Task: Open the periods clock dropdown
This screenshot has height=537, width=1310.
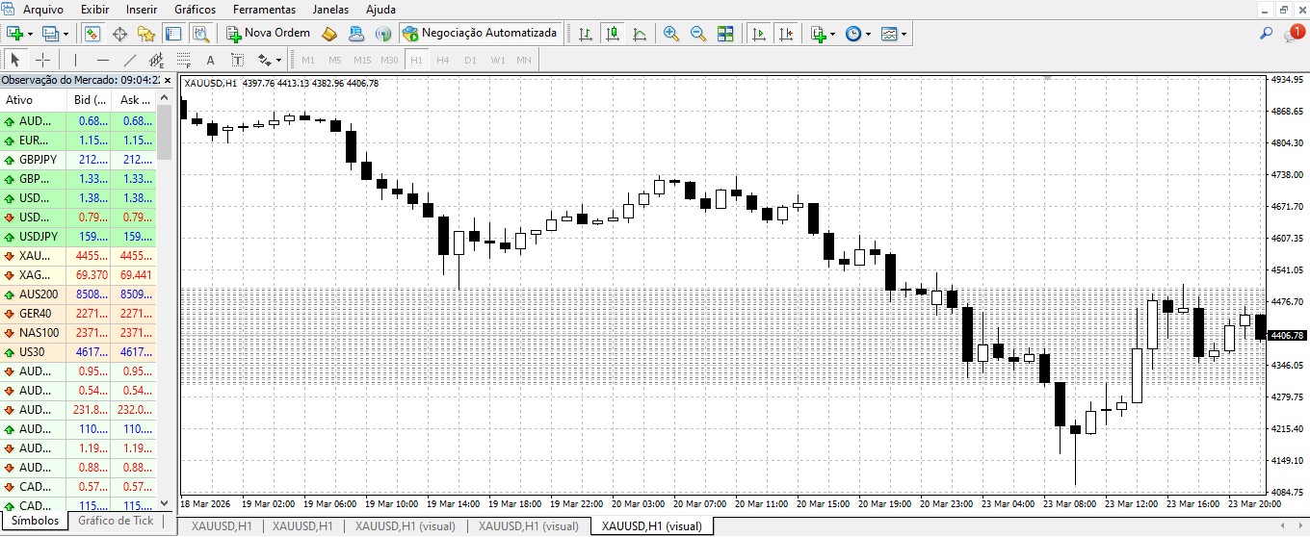Action: (868, 35)
